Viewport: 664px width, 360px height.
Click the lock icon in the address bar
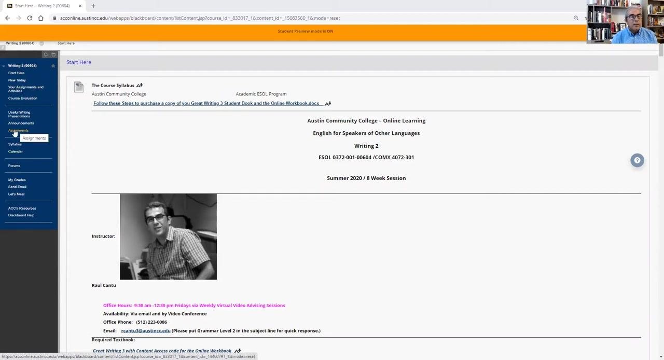[x=54, y=18]
